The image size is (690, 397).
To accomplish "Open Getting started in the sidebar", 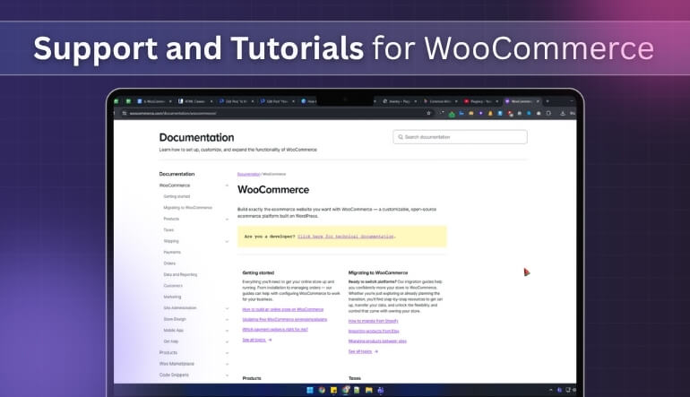I will click(177, 196).
